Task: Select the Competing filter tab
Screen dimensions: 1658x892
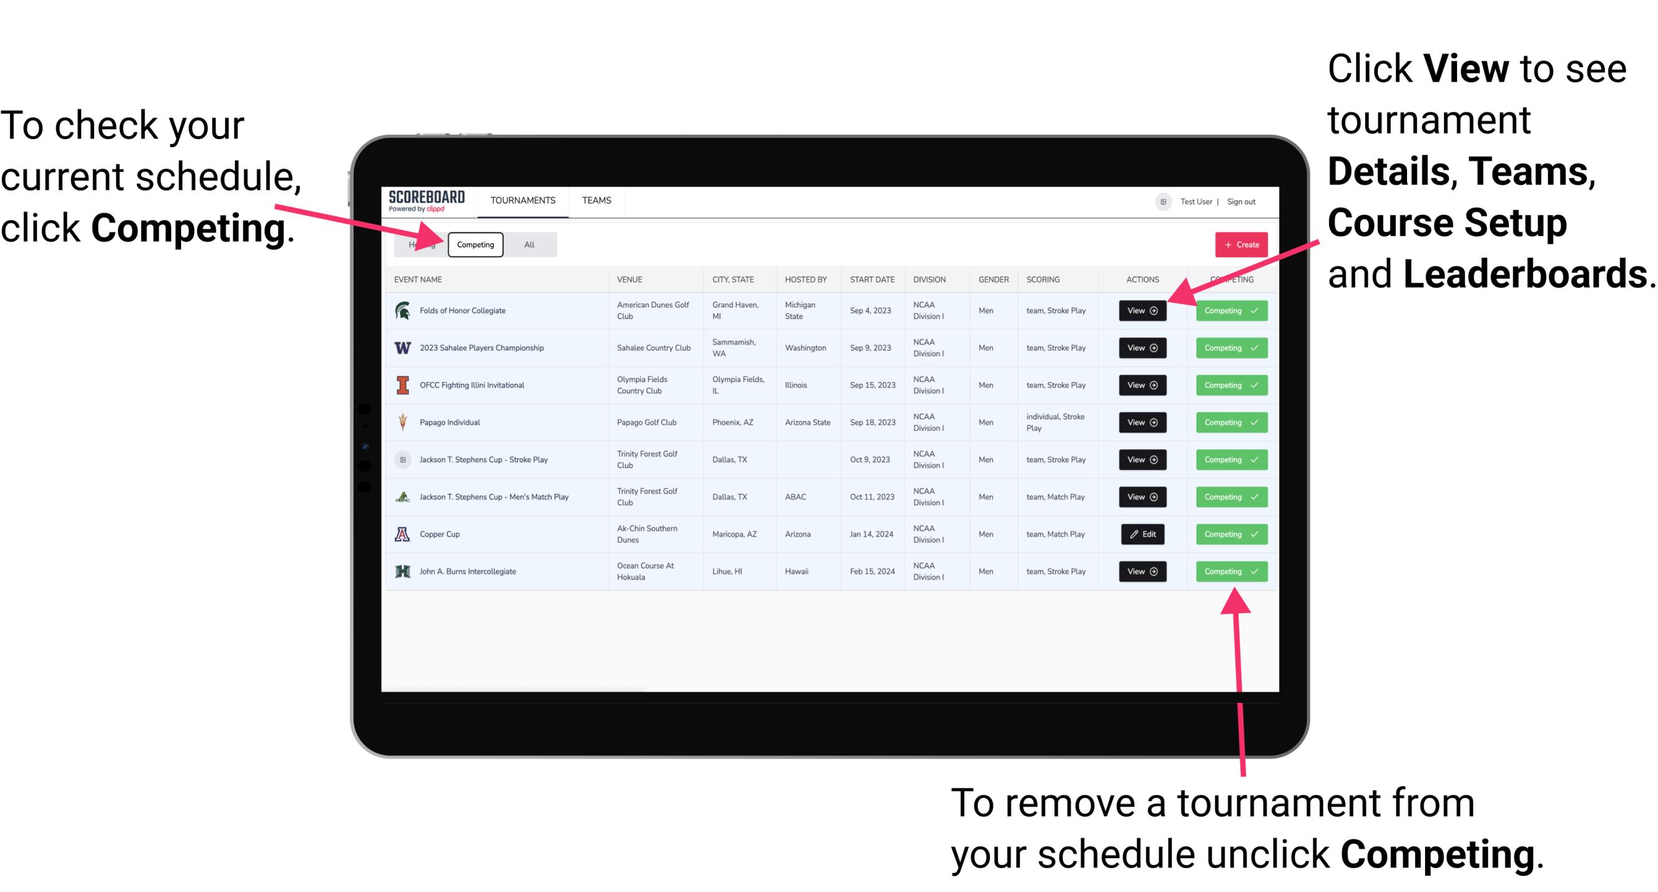Action: (x=474, y=244)
